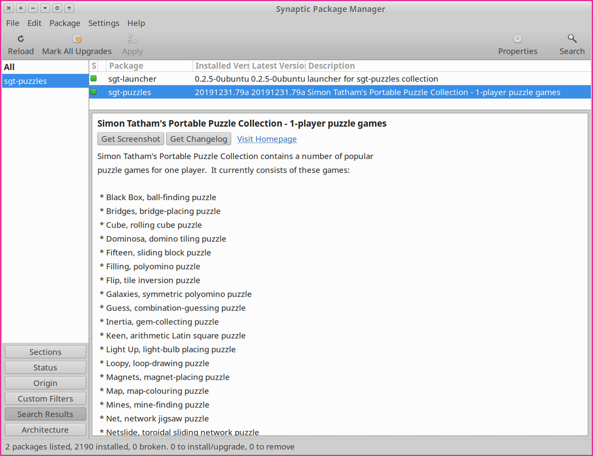Click the '* Inertia, gem-collecting puzzle' line

click(159, 321)
